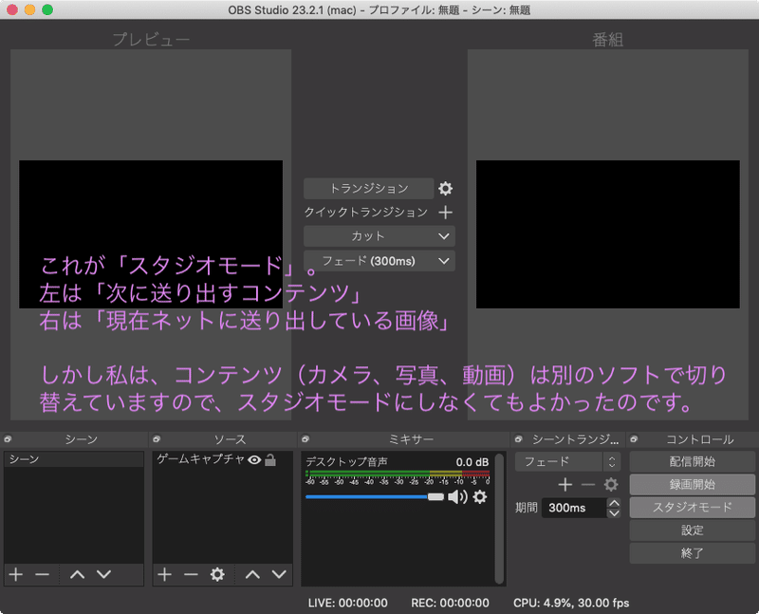Open transition properties gear in studio center

tap(445, 188)
